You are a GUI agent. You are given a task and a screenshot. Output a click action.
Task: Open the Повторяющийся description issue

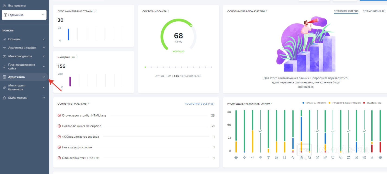[x=82, y=126]
